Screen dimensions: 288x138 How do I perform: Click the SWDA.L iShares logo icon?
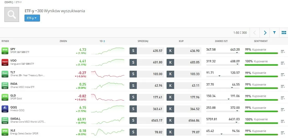(x=5, y=120)
